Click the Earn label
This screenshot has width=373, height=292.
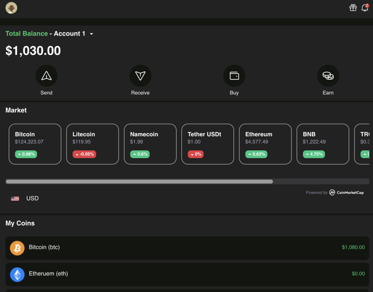328,93
